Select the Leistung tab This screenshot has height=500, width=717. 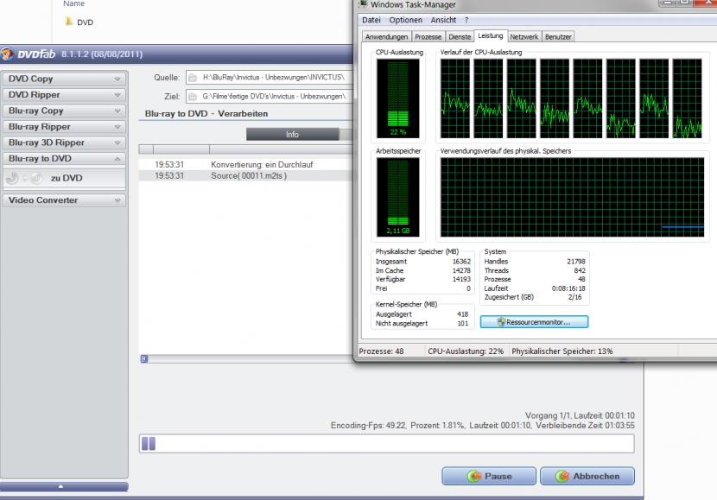tap(490, 35)
